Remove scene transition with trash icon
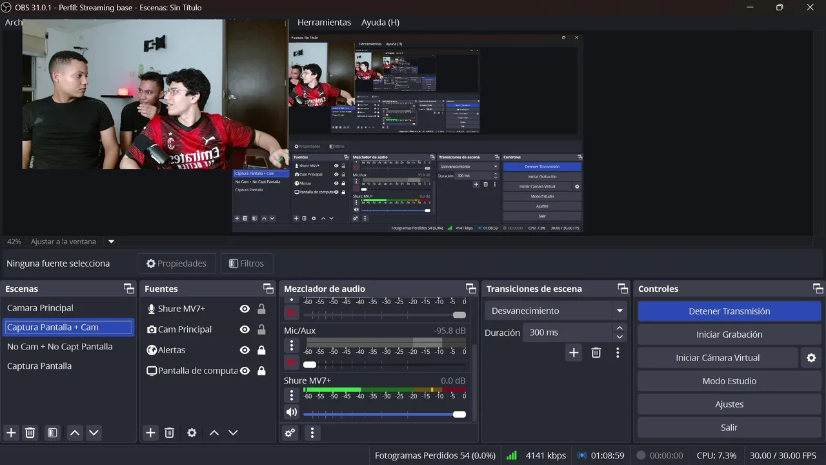826x465 pixels. point(596,353)
